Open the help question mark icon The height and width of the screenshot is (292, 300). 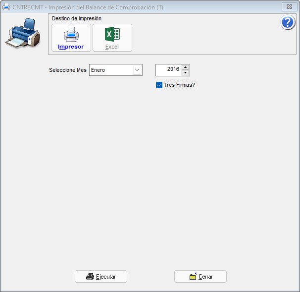pos(288,22)
